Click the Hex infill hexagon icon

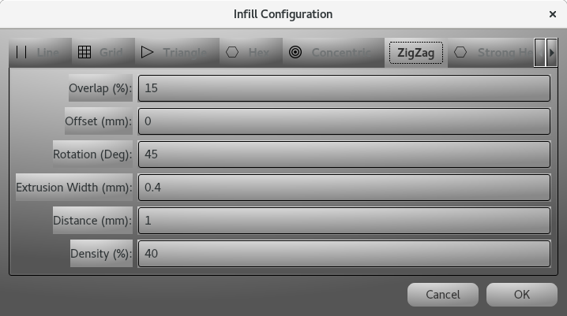point(232,53)
